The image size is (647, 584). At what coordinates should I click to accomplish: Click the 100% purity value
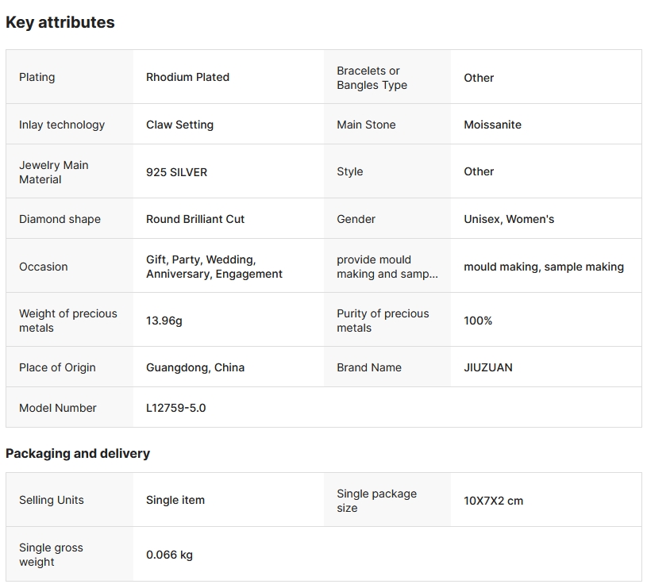point(478,321)
